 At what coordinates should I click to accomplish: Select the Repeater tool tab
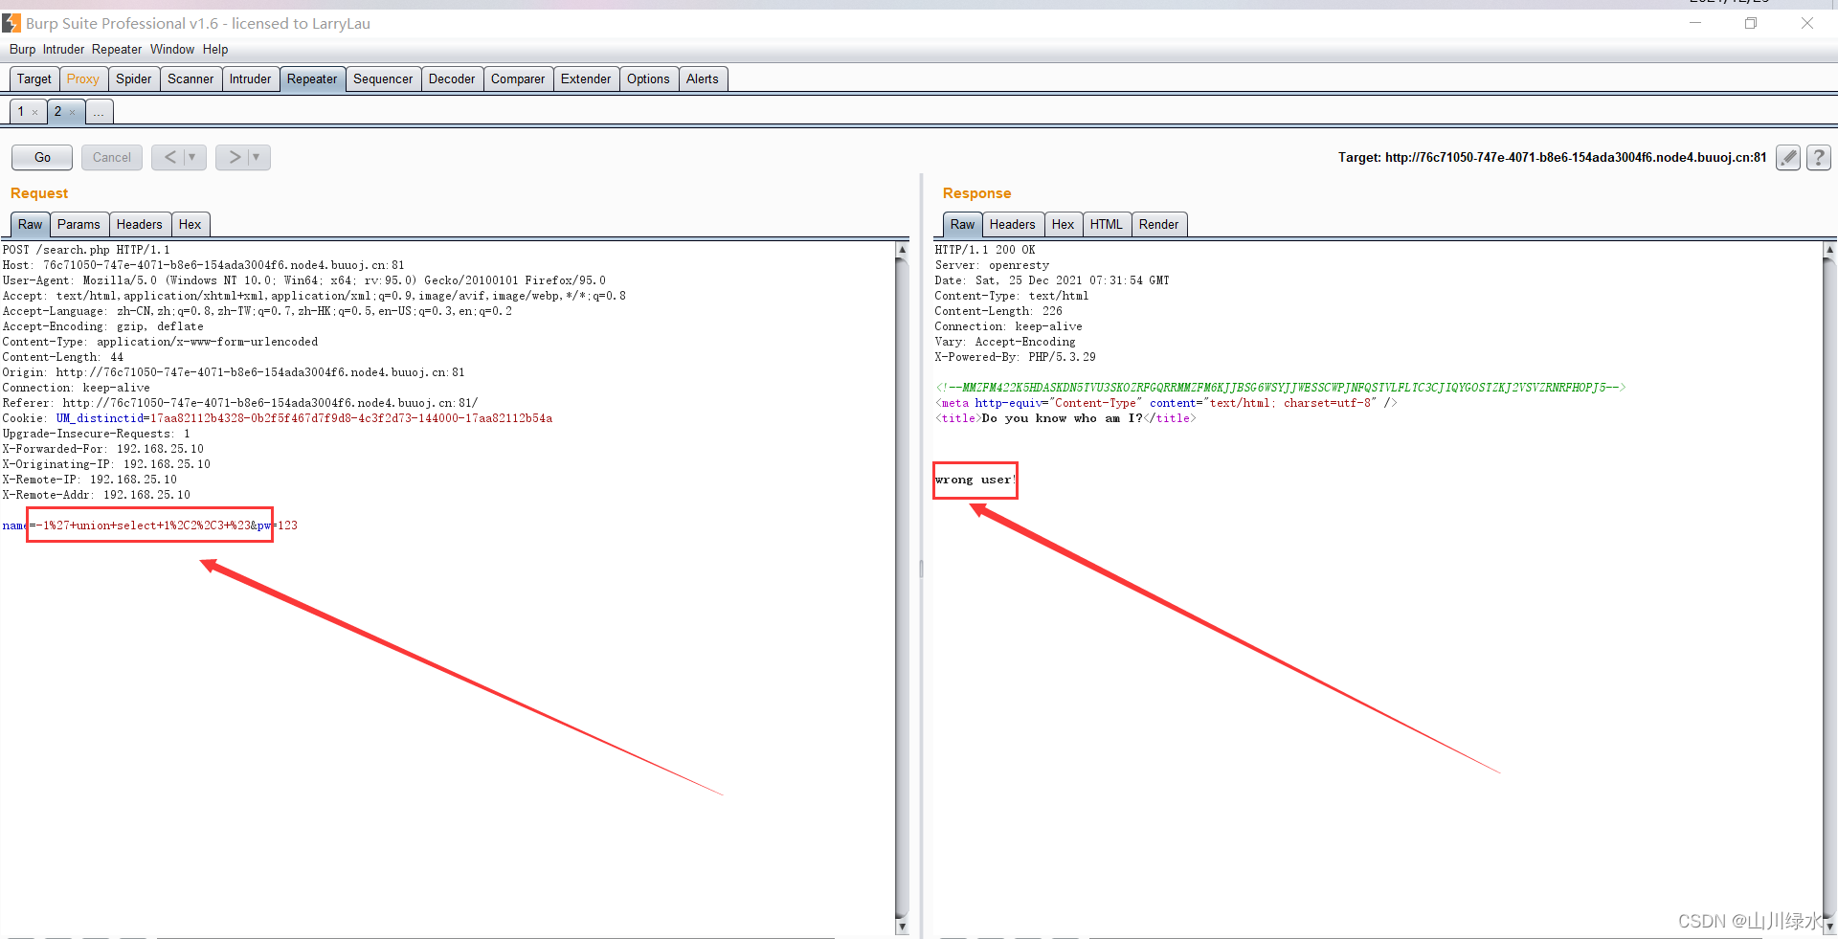[312, 79]
